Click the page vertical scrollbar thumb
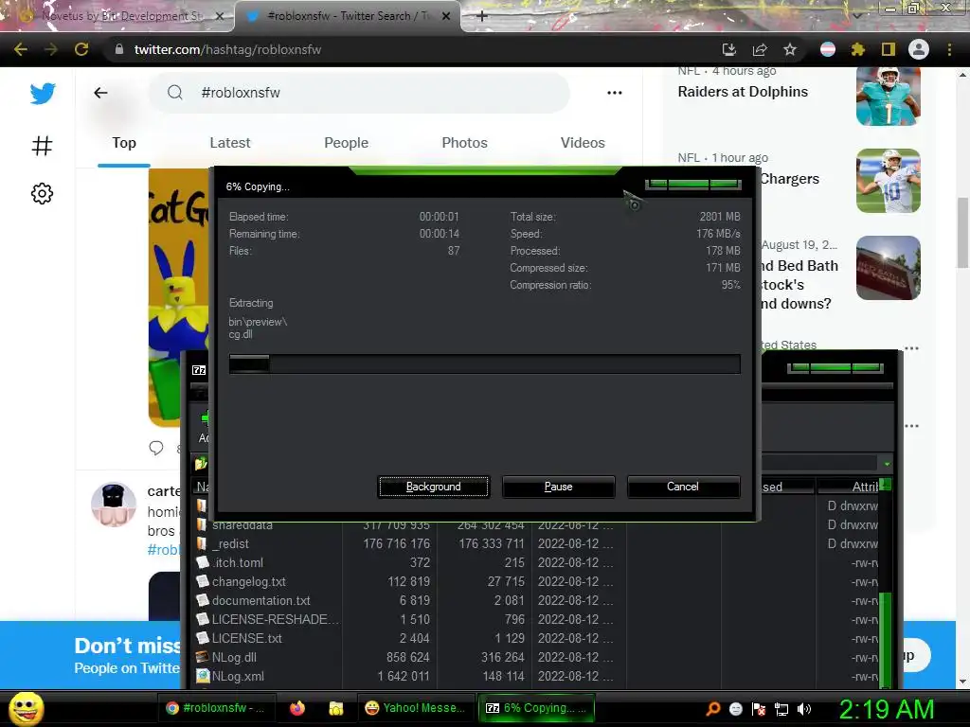The height and width of the screenshot is (727, 970). pos(962,233)
